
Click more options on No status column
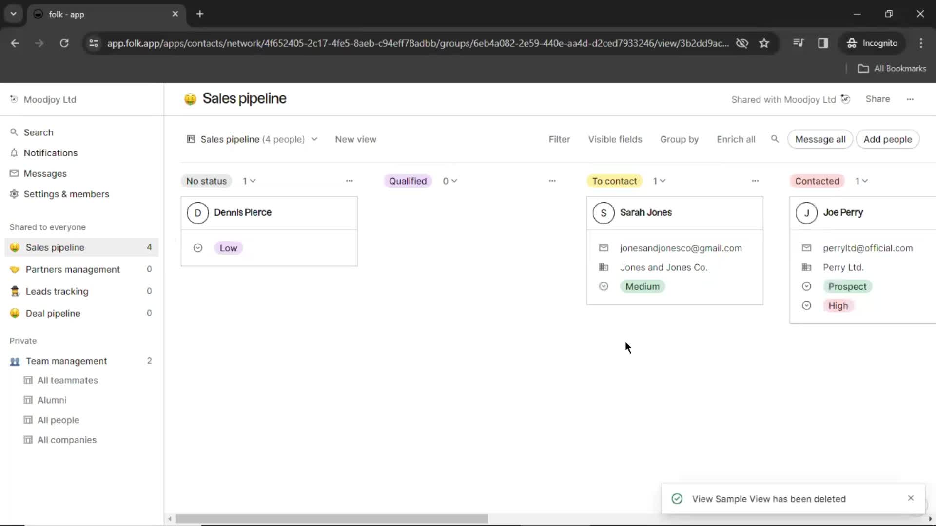point(349,181)
